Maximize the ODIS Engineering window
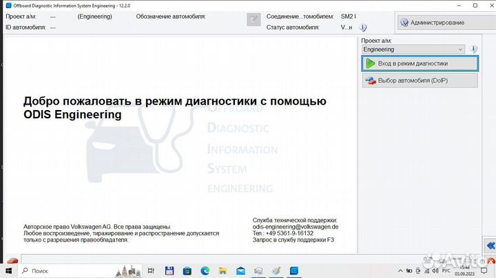Image resolution: width=496 pixels, height=278 pixels. point(475,6)
